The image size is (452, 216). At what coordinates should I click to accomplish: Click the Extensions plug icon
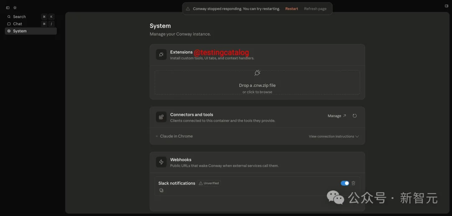click(161, 55)
